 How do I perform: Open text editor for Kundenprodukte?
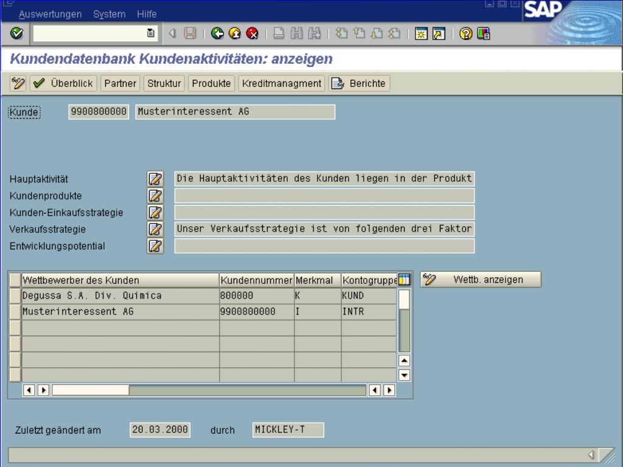(155, 195)
